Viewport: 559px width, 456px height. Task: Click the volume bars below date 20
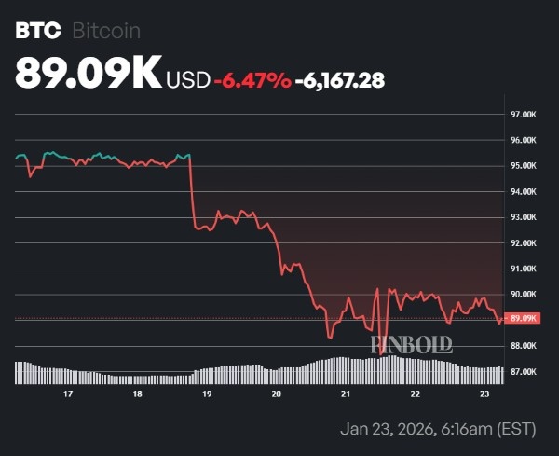pyautogui.click(x=277, y=376)
